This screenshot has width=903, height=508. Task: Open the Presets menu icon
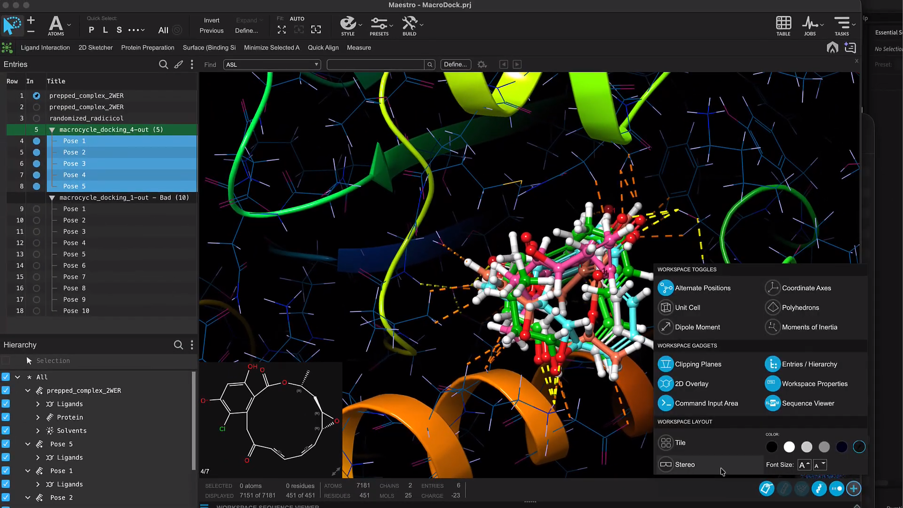click(379, 26)
